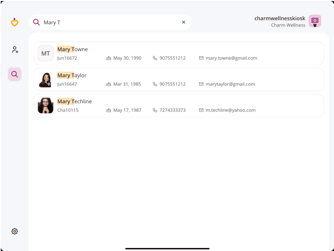
Task: Click the search field containing Mary T
Action: coord(109,22)
